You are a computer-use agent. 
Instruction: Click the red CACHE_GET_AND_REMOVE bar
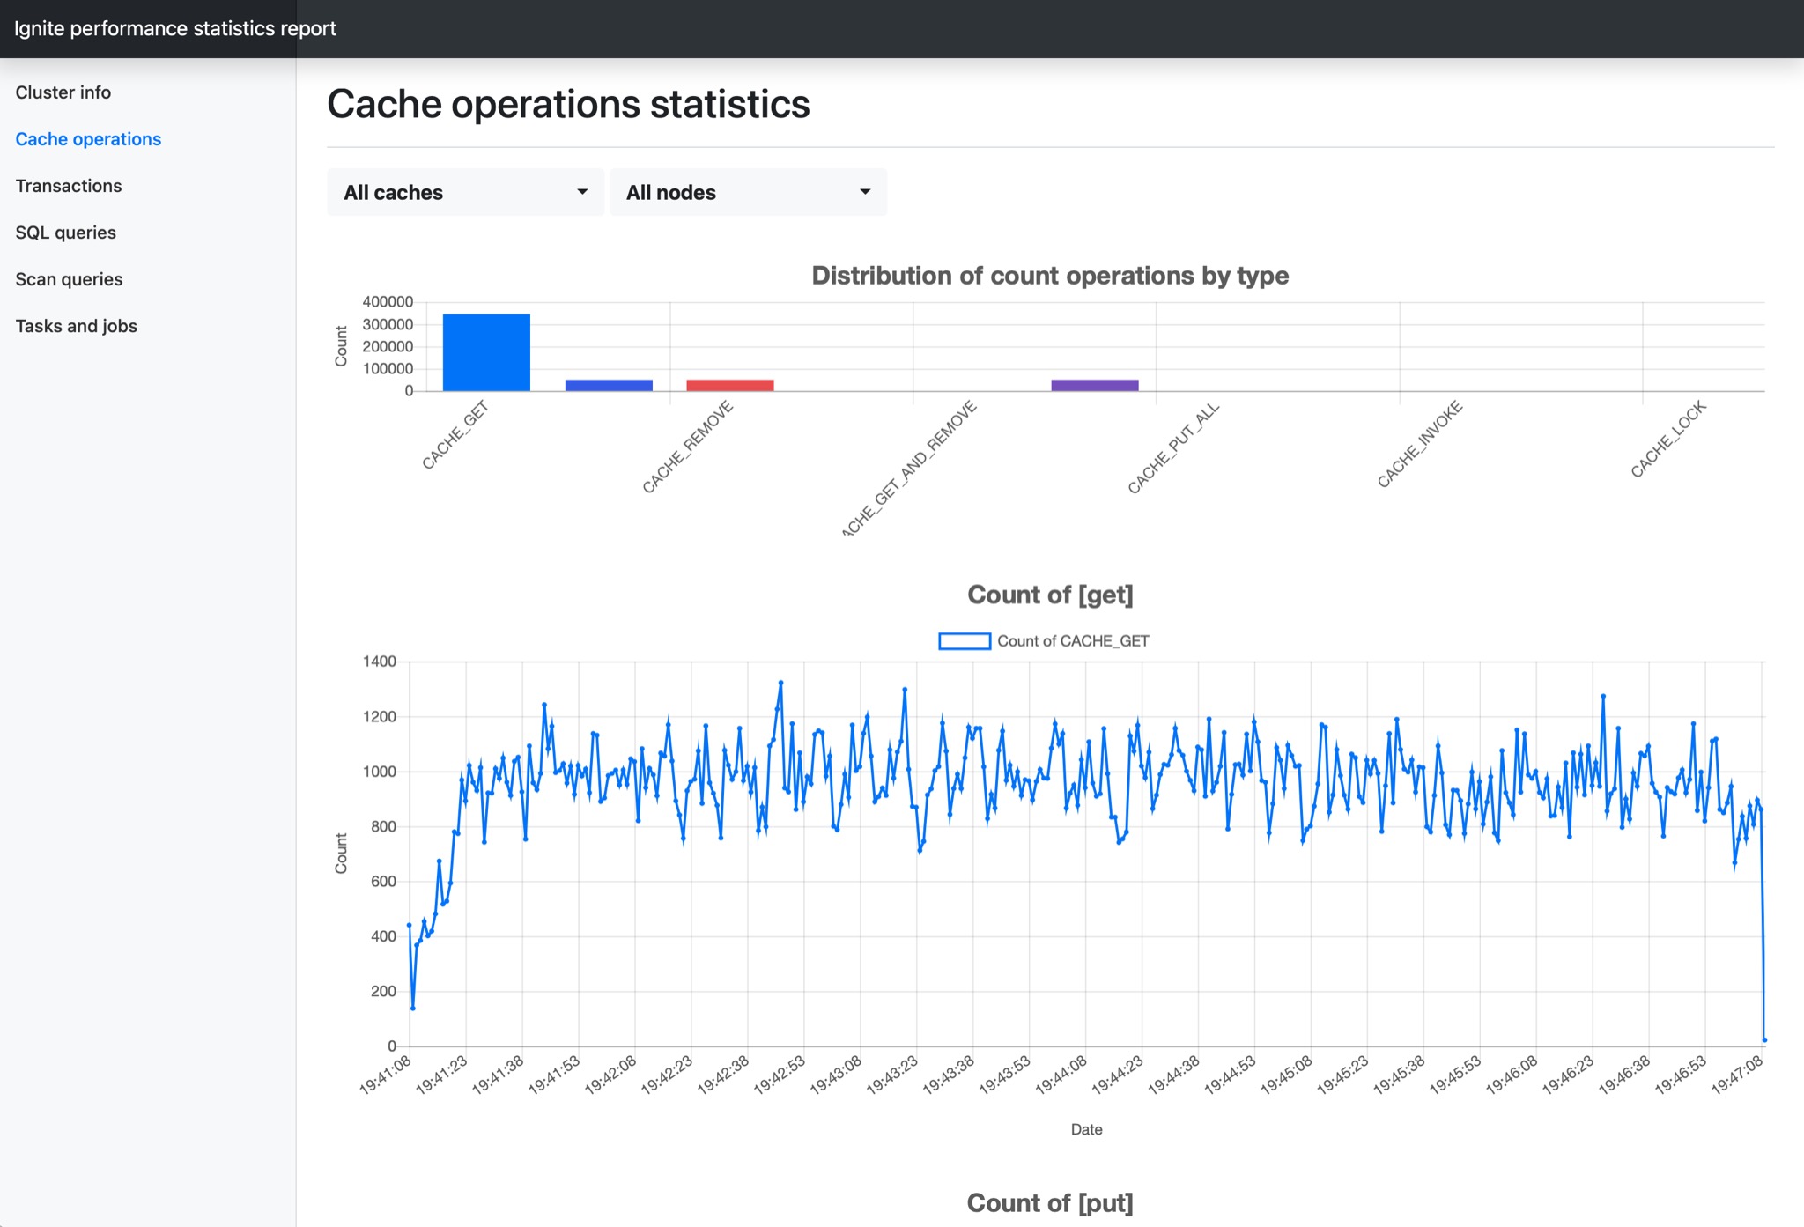[729, 382]
